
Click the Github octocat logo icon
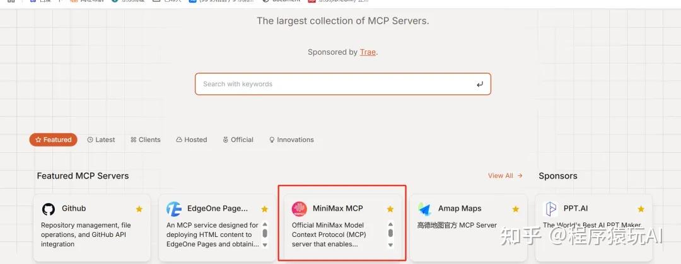click(49, 209)
